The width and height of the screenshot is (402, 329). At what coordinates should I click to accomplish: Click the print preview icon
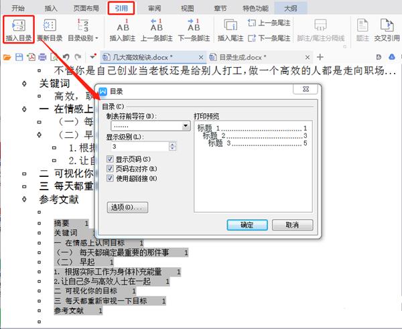coord(54,57)
